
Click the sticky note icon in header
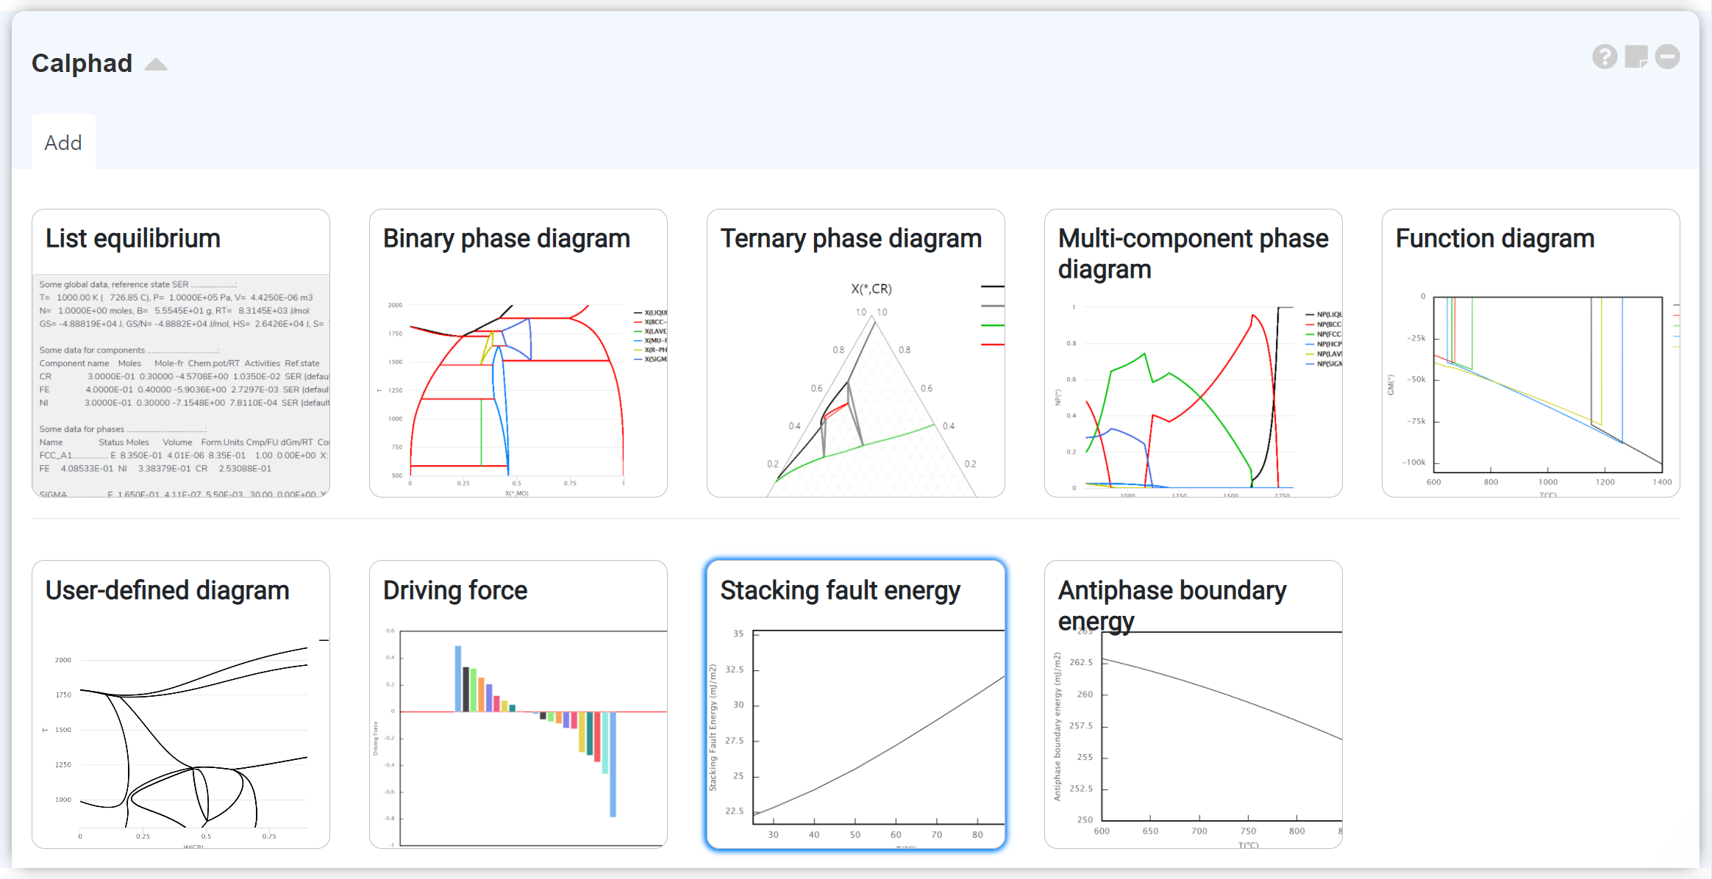[x=1636, y=57]
